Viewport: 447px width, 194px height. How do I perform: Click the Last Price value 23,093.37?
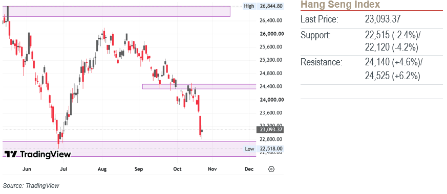(x=383, y=19)
